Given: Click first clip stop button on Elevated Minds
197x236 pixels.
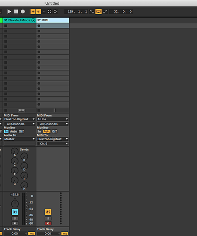Looking at the screenshot, I should pyautogui.click(x=6, y=25).
